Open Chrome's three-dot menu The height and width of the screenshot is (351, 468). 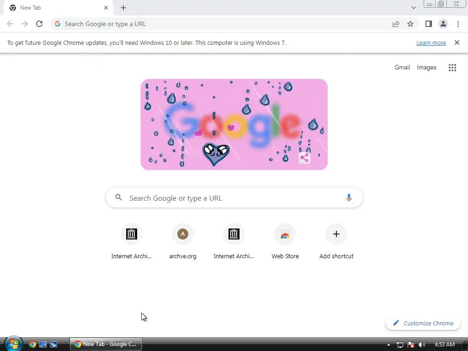(x=458, y=24)
